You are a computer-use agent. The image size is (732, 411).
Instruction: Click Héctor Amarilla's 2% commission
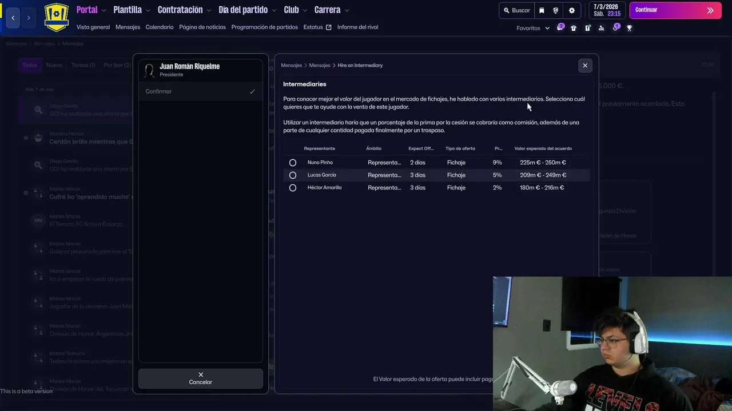click(498, 188)
